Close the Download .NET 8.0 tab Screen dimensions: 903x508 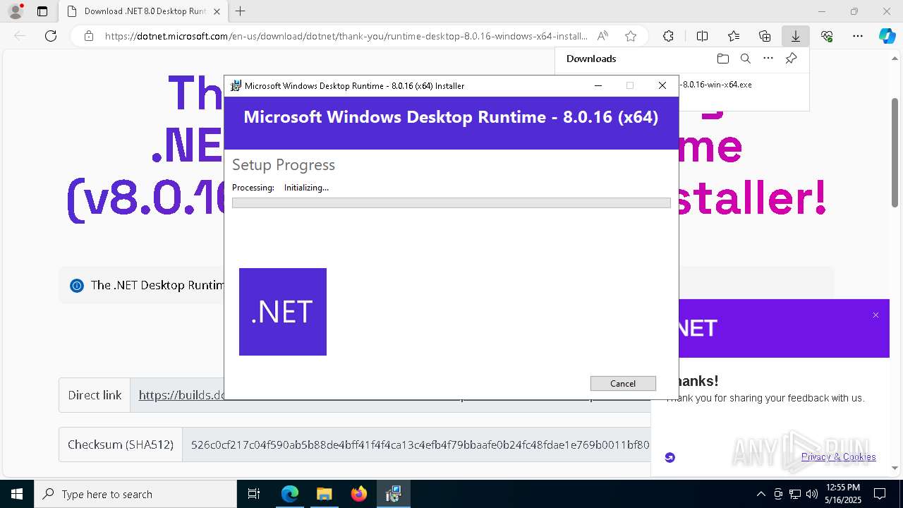(x=217, y=11)
